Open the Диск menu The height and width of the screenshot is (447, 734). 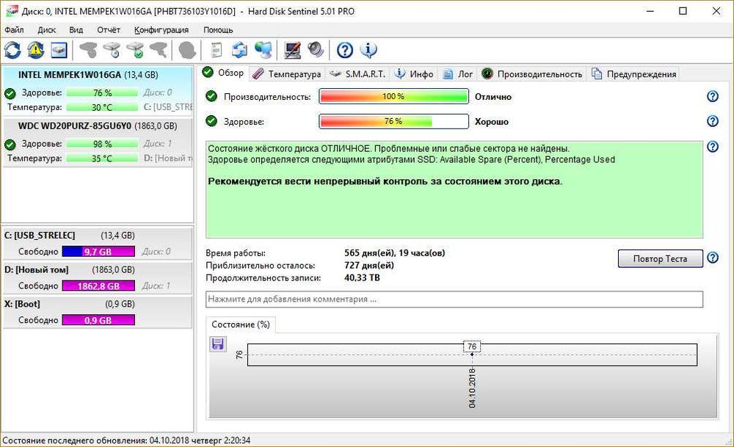pyautogui.click(x=47, y=30)
